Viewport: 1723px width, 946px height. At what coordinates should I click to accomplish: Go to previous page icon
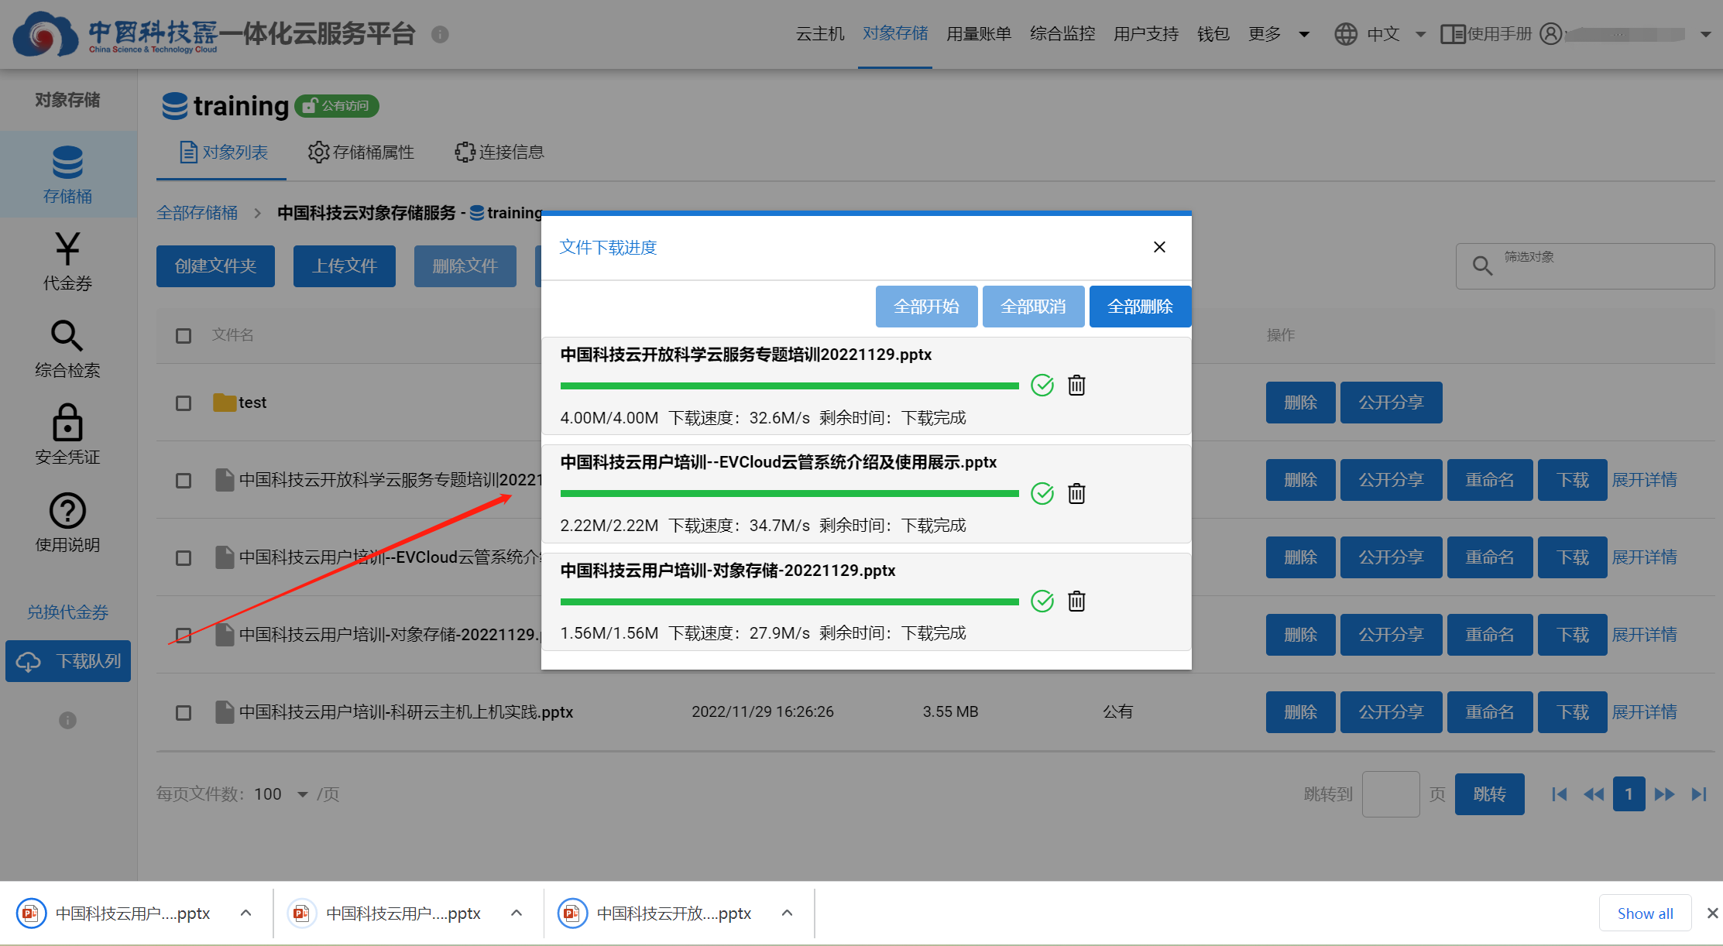(1594, 794)
